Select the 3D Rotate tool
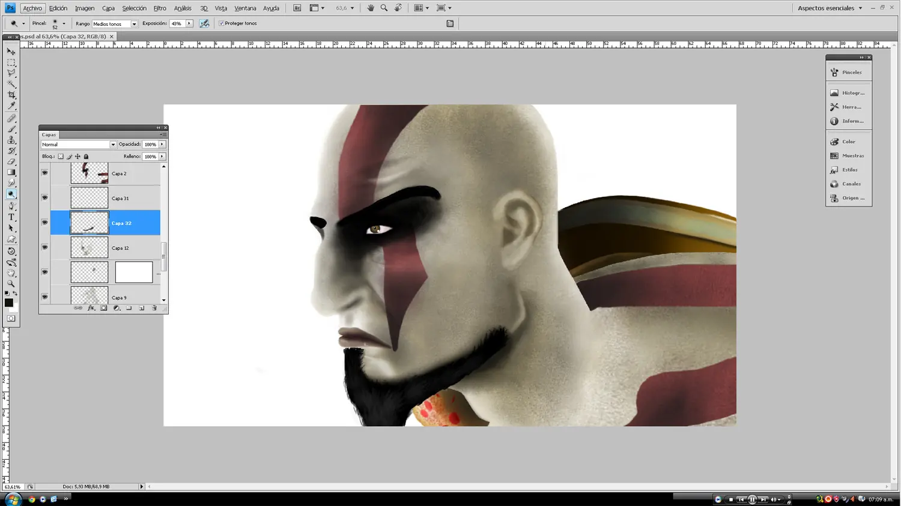The width and height of the screenshot is (901, 506). 11,251
